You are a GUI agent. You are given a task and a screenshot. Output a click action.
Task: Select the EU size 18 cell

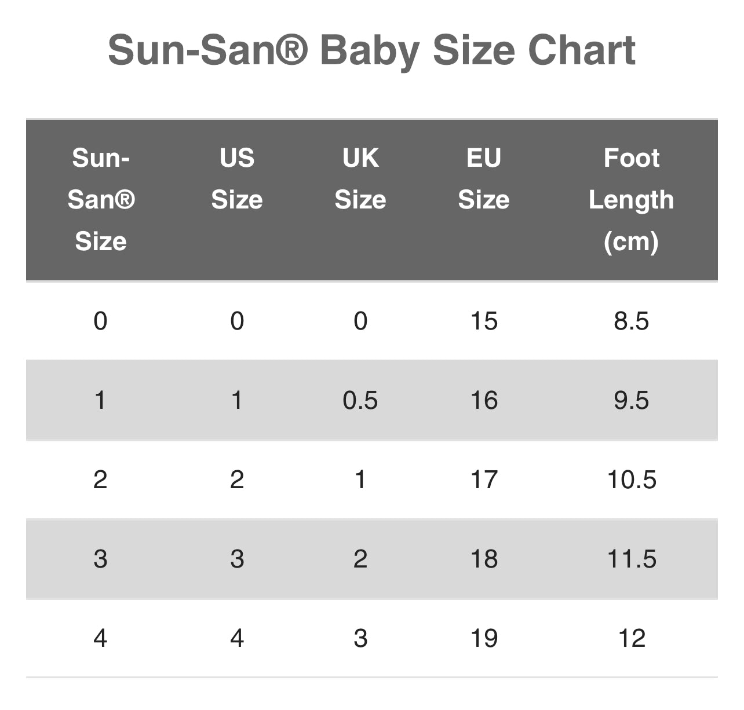[x=484, y=559]
